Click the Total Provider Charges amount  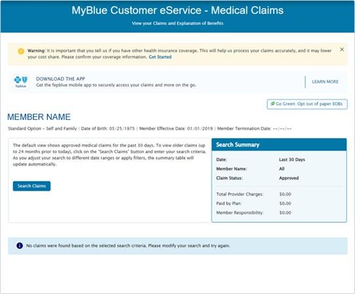[x=285, y=194]
